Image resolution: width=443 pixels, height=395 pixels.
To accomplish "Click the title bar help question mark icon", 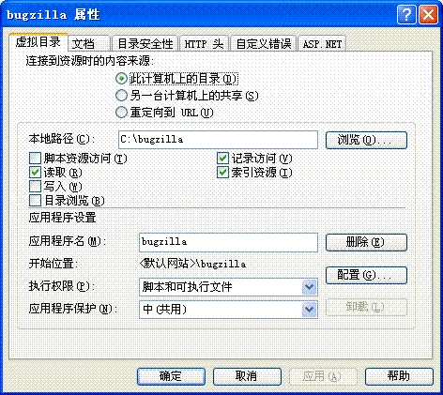I will coord(406,15).
